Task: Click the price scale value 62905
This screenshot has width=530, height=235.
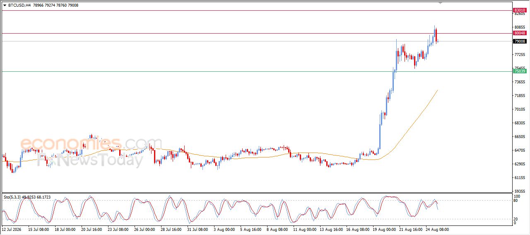Action: [520, 164]
